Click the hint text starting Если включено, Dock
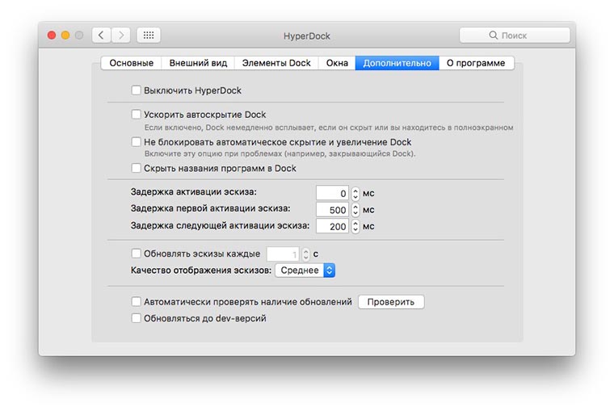The width and height of the screenshot is (614, 411). (x=329, y=128)
